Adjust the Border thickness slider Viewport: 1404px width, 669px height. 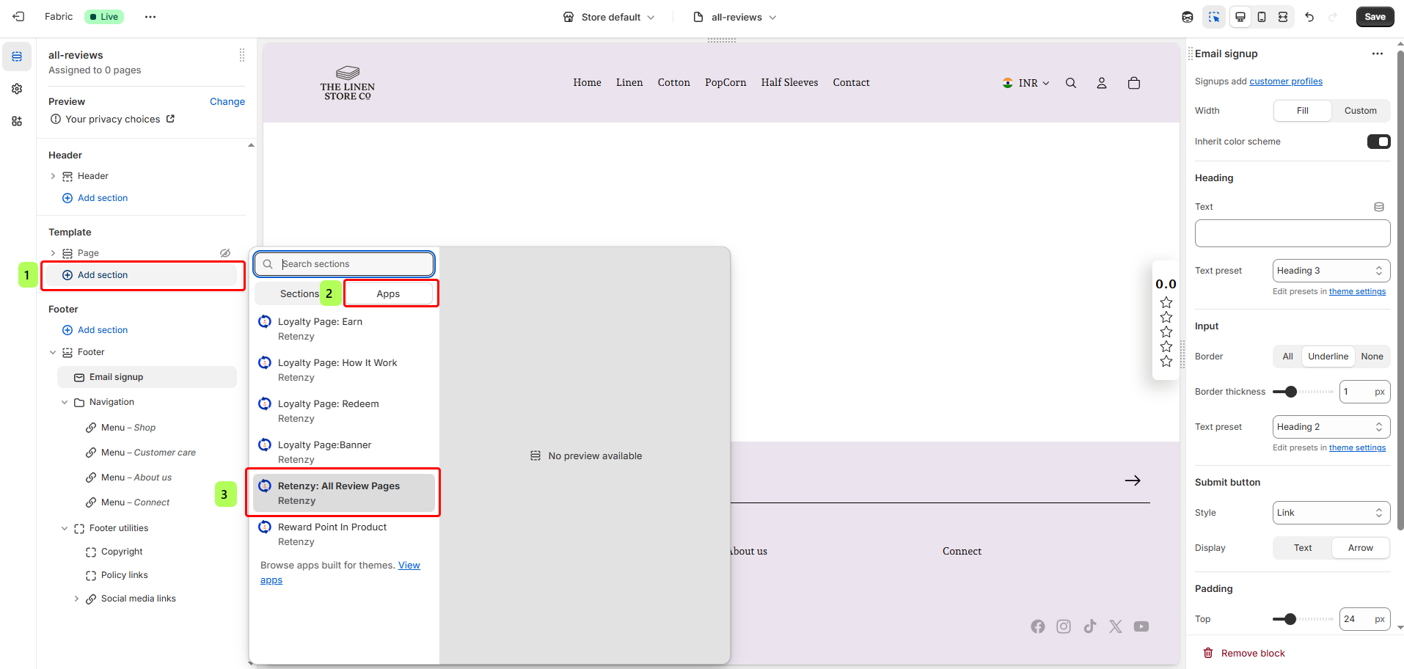pos(1291,392)
